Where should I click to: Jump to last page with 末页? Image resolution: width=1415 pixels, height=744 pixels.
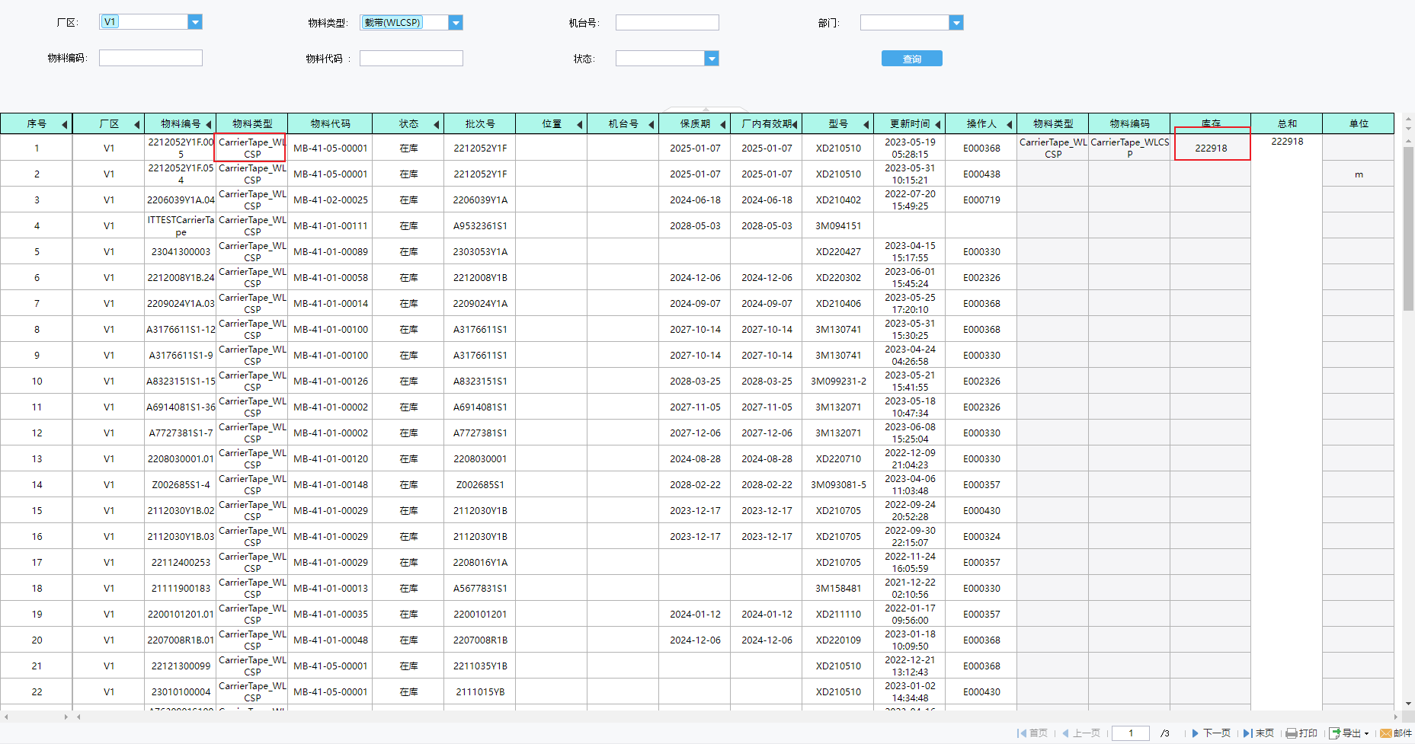tap(1259, 733)
